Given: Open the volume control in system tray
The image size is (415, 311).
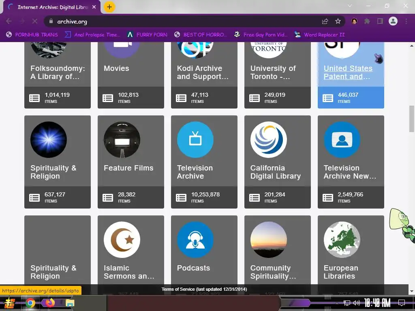Looking at the screenshot, I should pos(357,303).
